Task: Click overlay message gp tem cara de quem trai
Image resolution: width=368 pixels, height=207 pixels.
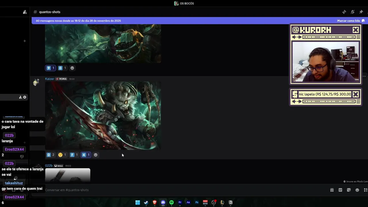Action: [x=22, y=189]
